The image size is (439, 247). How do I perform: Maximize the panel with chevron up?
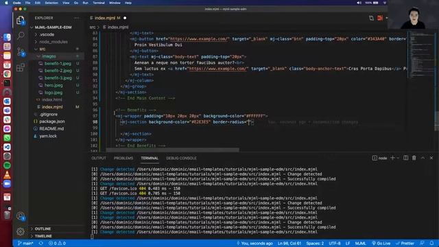[x=423, y=158]
